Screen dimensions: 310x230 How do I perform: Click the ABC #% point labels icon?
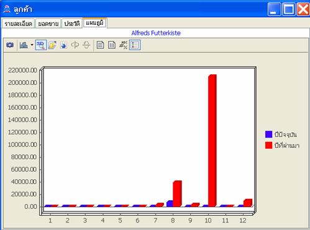(124, 45)
